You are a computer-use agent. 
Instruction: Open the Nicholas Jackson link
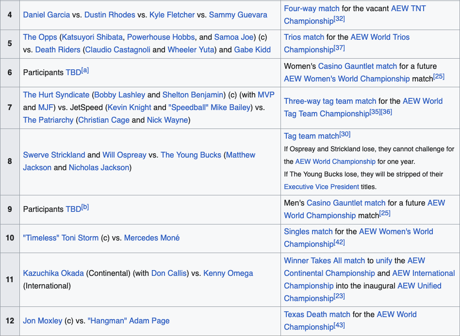(x=99, y=168)
